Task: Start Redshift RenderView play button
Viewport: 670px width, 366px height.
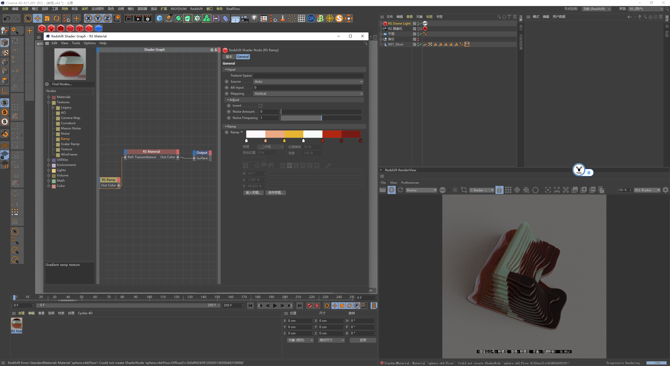Action: tap(392, 190)
